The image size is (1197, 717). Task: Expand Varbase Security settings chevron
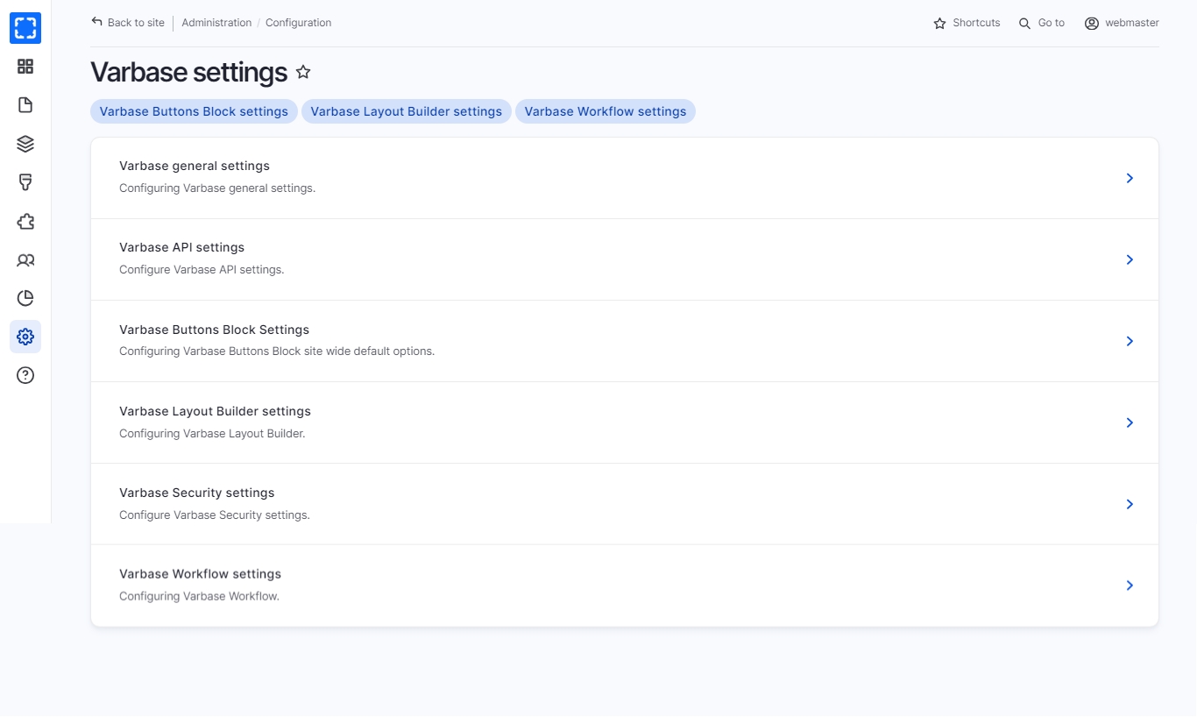coord(1130,504)
